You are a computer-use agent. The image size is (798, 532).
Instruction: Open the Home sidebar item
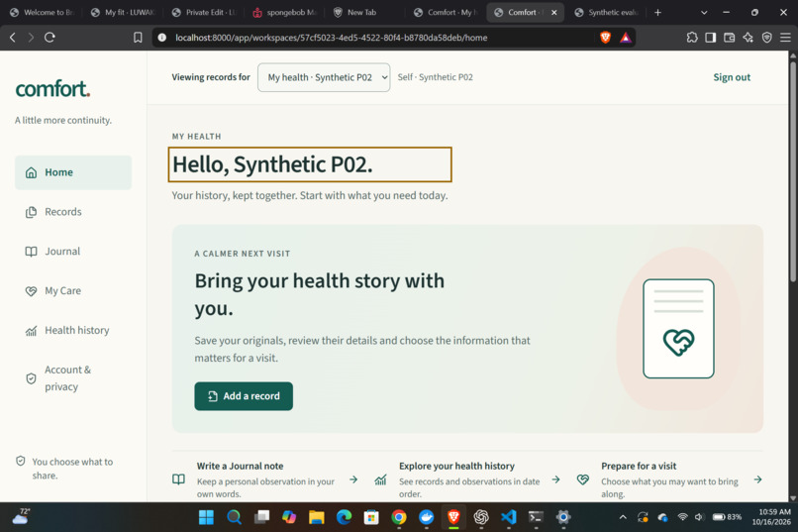[x=73, y=172]
